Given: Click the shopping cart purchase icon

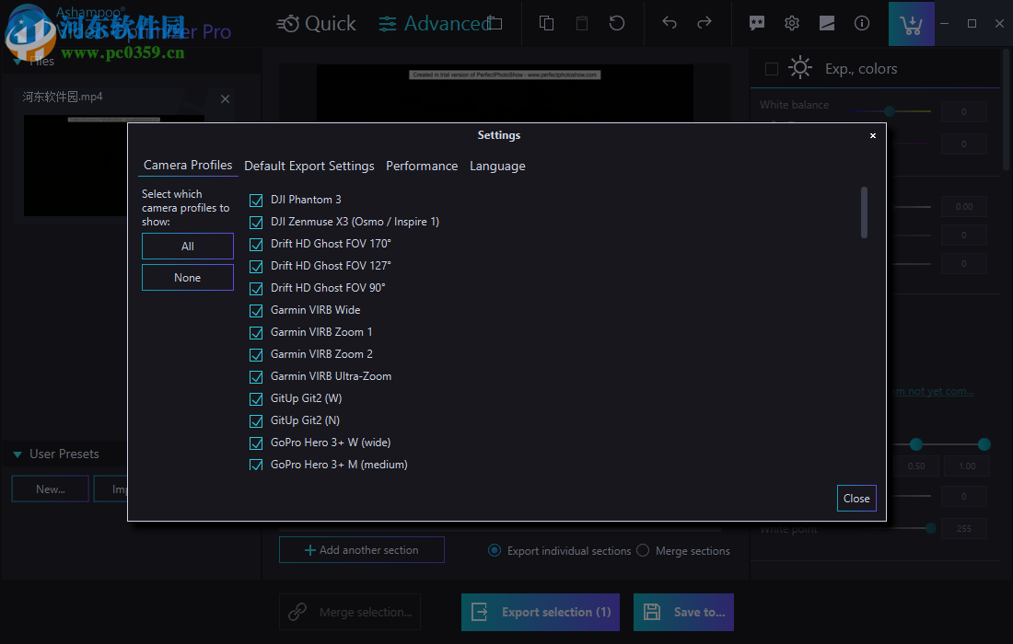Looking at the screenshot, I should pos(911,23).
